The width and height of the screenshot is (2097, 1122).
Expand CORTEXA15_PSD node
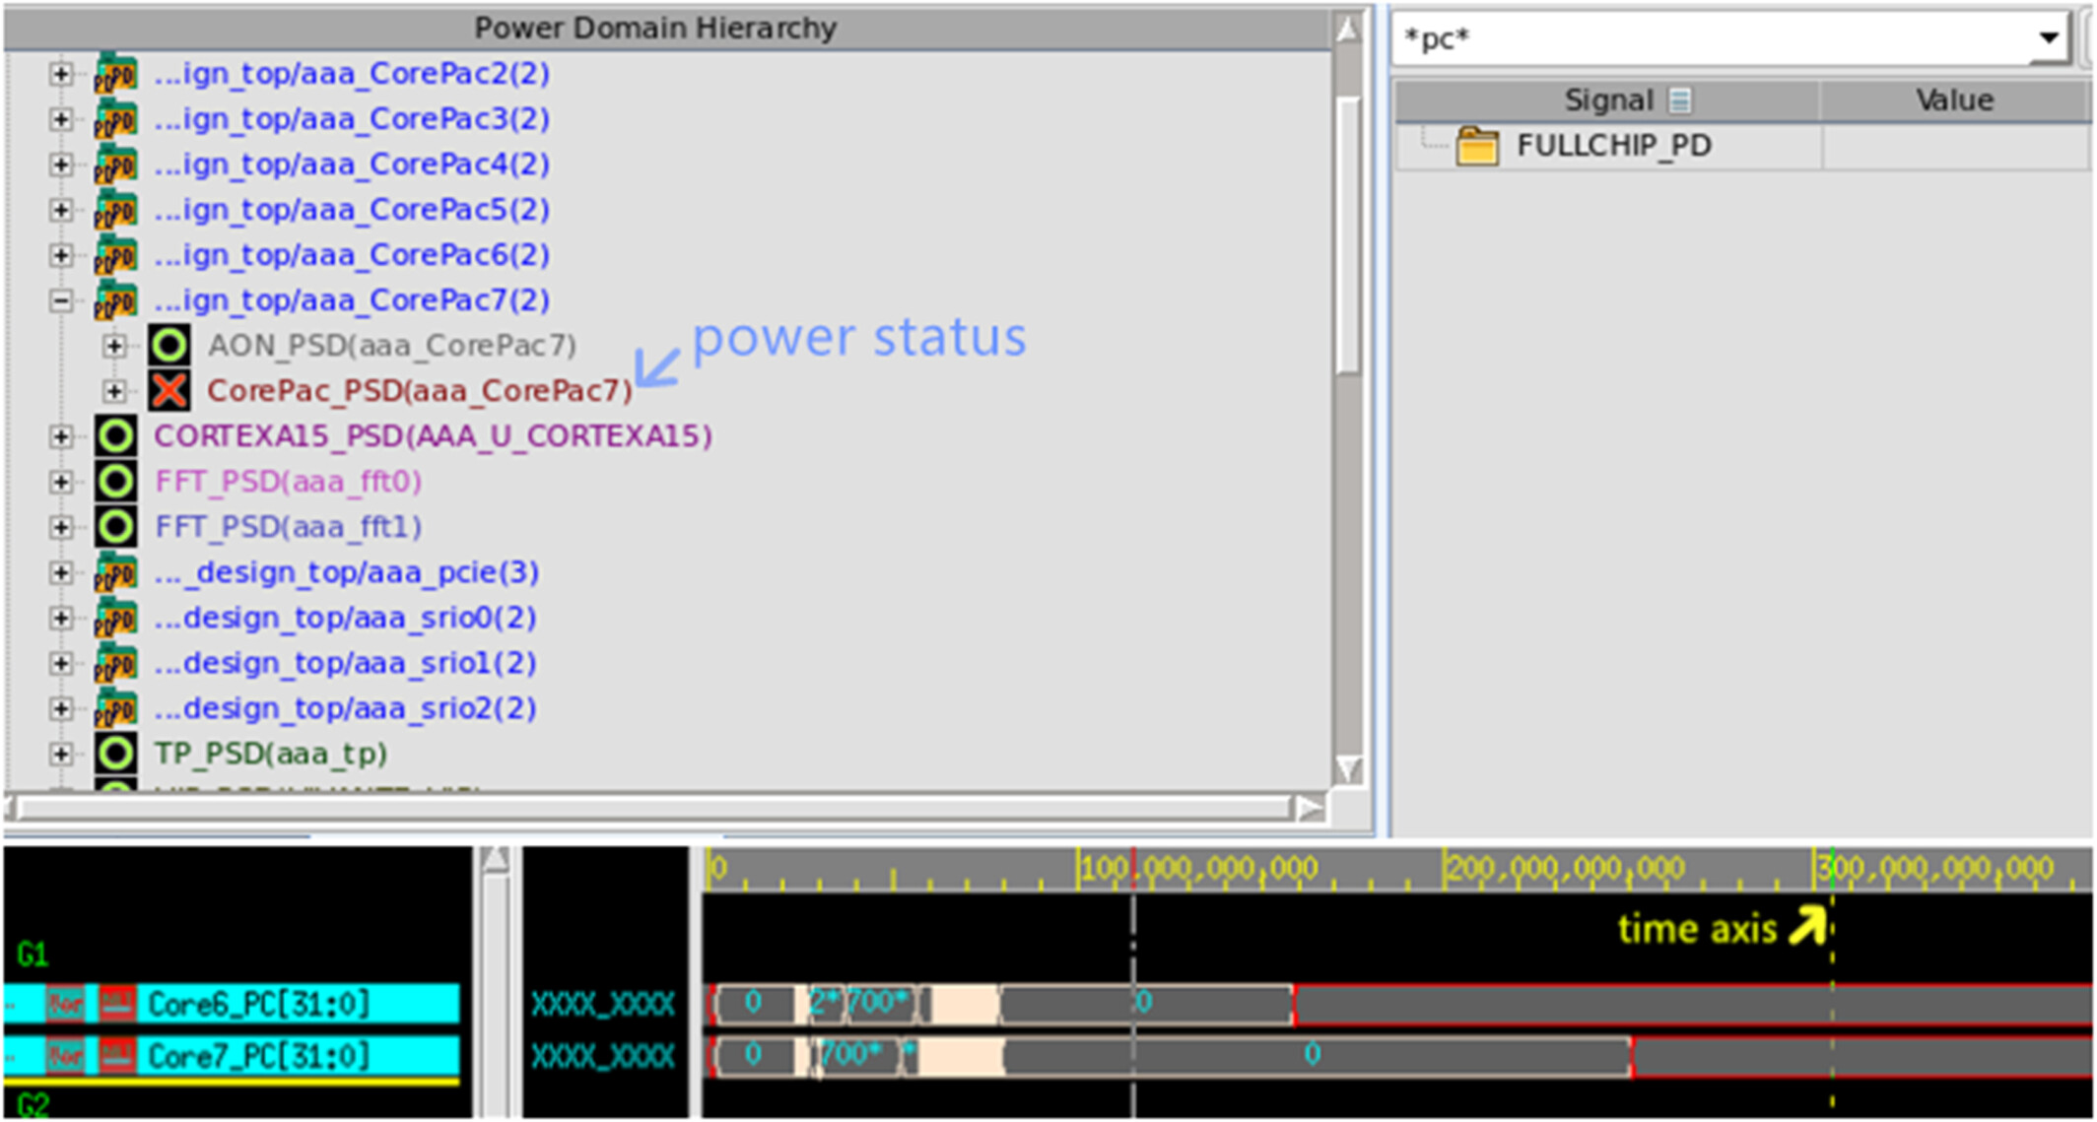click(61, 437)
